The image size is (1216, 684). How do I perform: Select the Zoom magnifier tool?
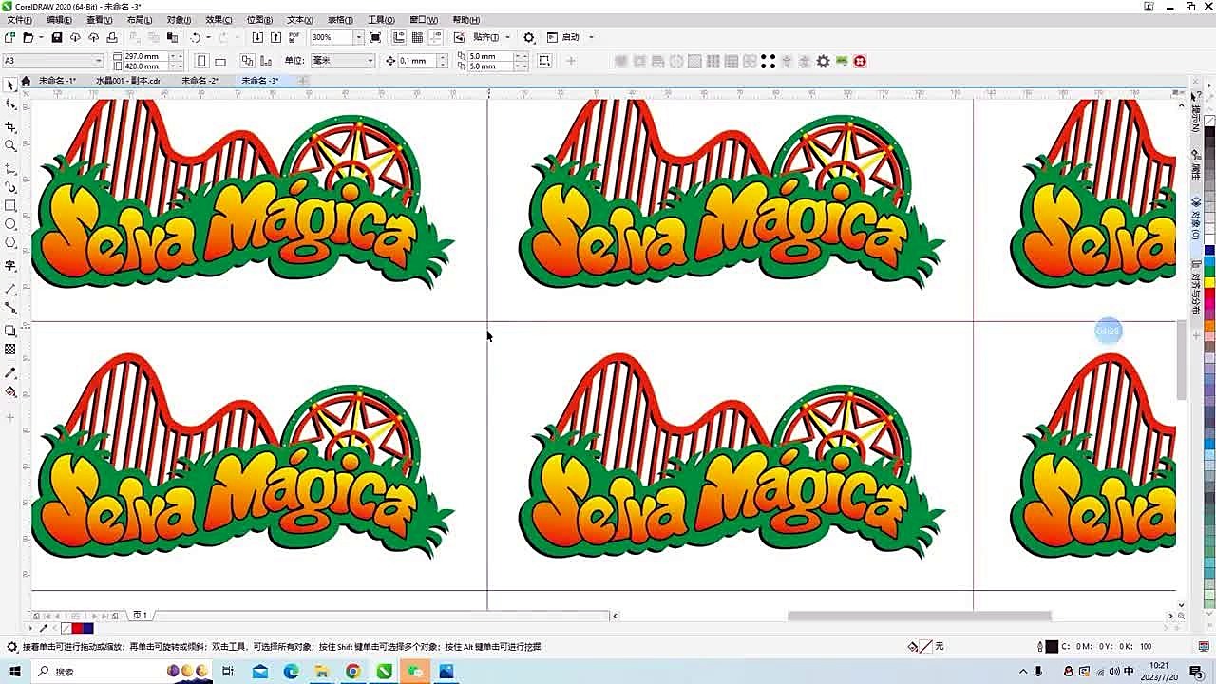pyautogui.click(x=10, y=146)
